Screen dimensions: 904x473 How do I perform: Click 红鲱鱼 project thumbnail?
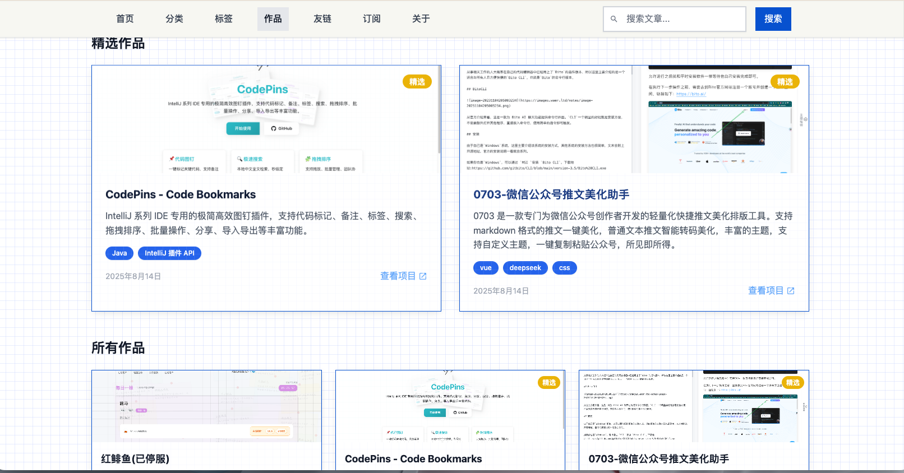pos(207,406)
